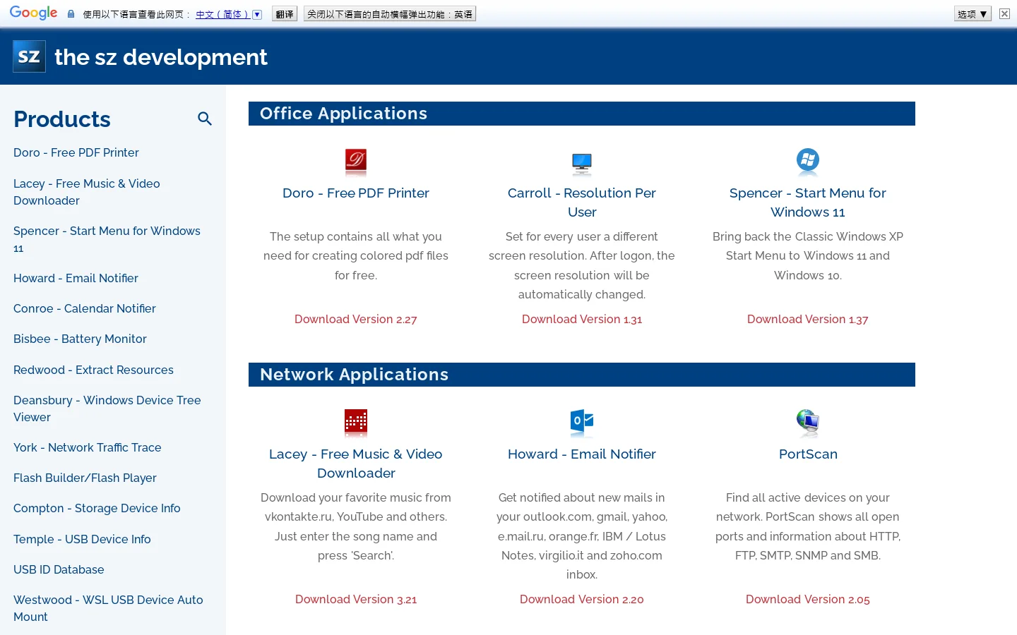
Task: Click the lock icon in translate bar
Action: 71,14
